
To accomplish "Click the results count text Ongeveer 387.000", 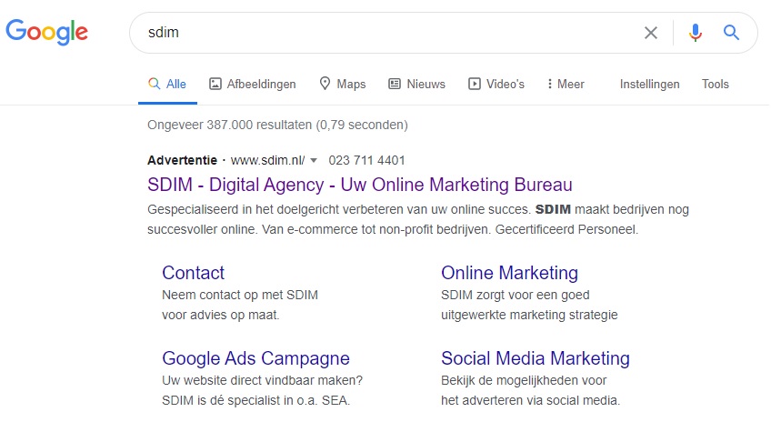I will [x=278, y=125].
